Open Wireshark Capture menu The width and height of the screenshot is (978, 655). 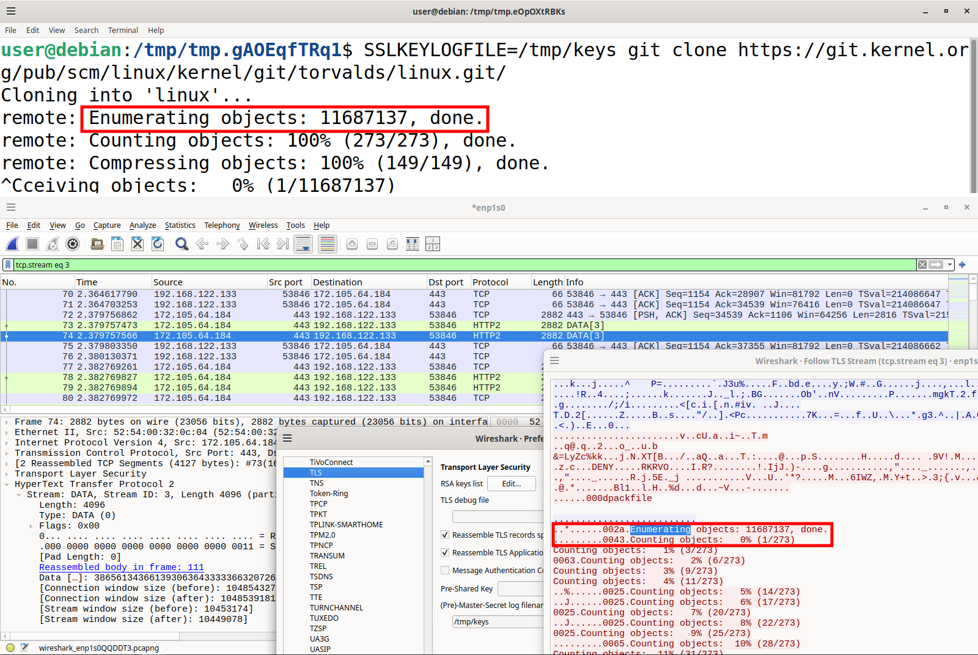coord(107,225)
